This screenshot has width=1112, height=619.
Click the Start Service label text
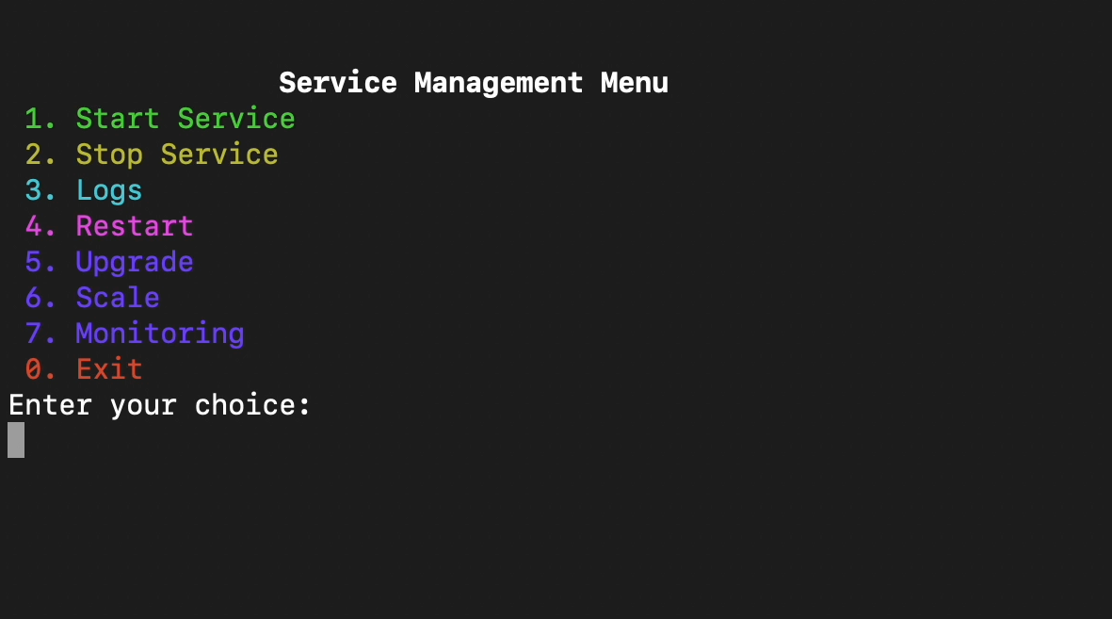pos(185,119)
